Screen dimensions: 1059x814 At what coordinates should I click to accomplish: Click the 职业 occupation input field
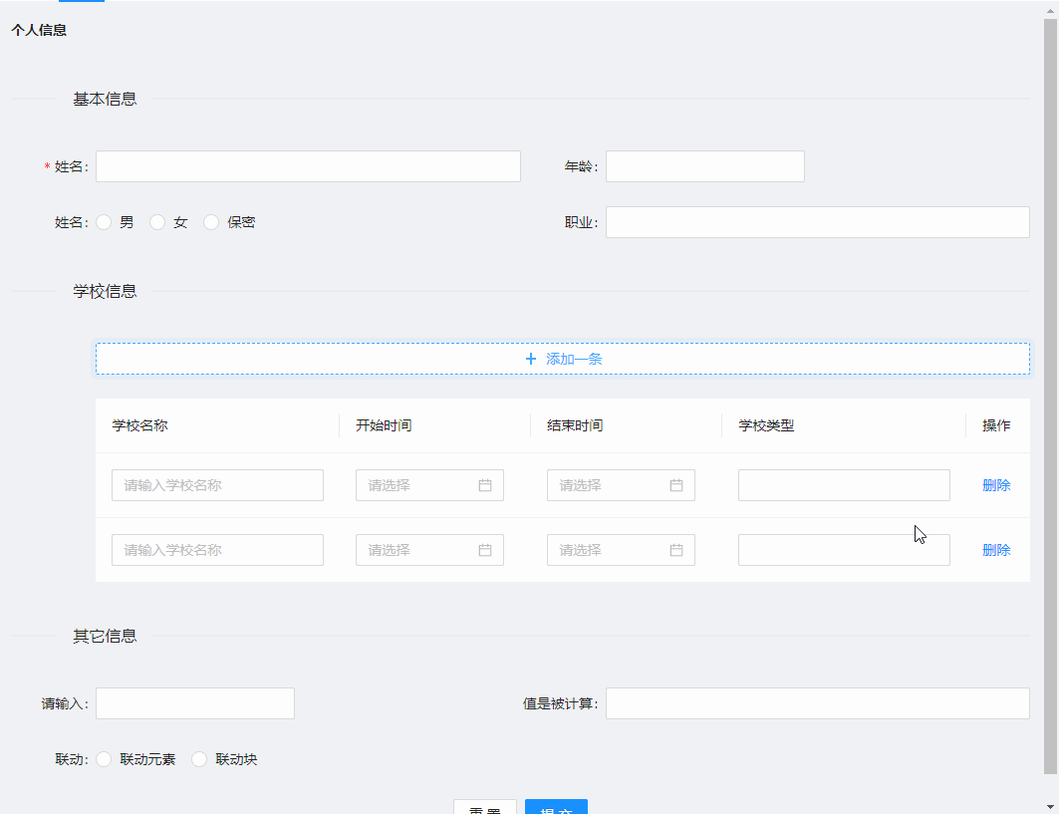(817, 222)
